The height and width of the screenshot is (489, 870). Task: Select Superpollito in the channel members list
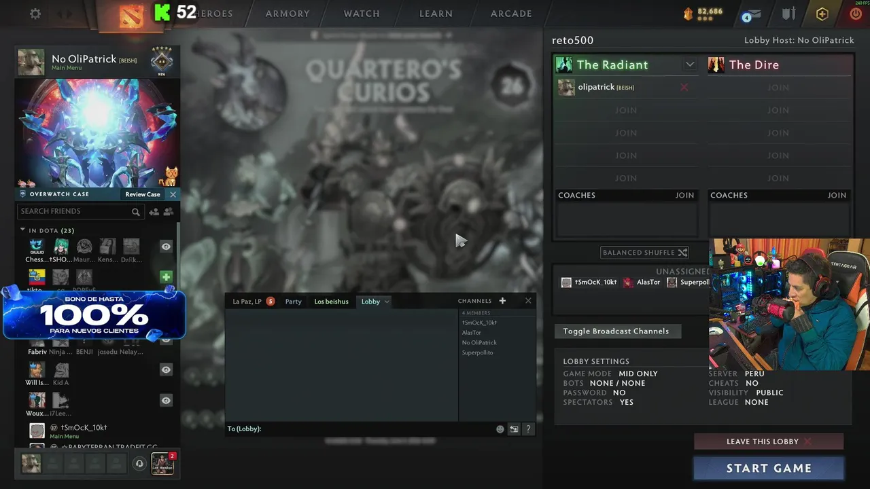(x=478, y=352)
